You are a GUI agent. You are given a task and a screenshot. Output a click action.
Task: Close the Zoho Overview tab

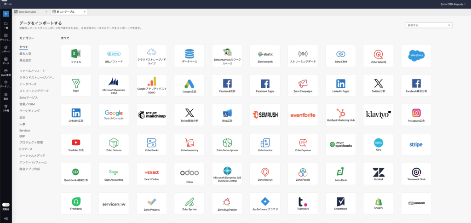pyautogui.click(x=46, y=11)
